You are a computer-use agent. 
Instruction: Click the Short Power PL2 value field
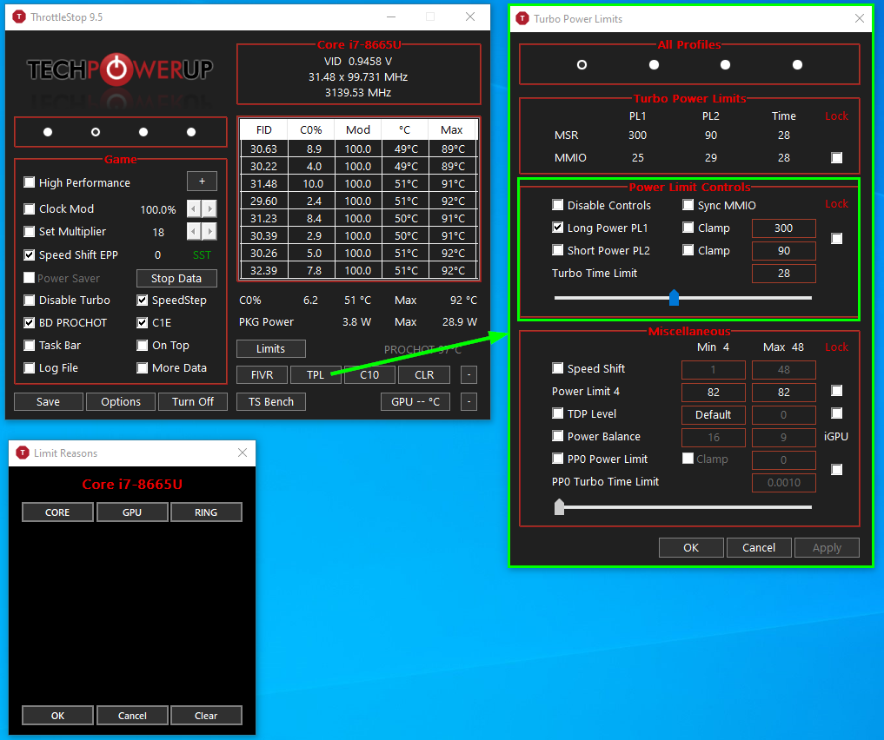(784, 251)
